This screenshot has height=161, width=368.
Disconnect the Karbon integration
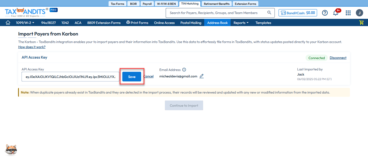pos(338,58)
